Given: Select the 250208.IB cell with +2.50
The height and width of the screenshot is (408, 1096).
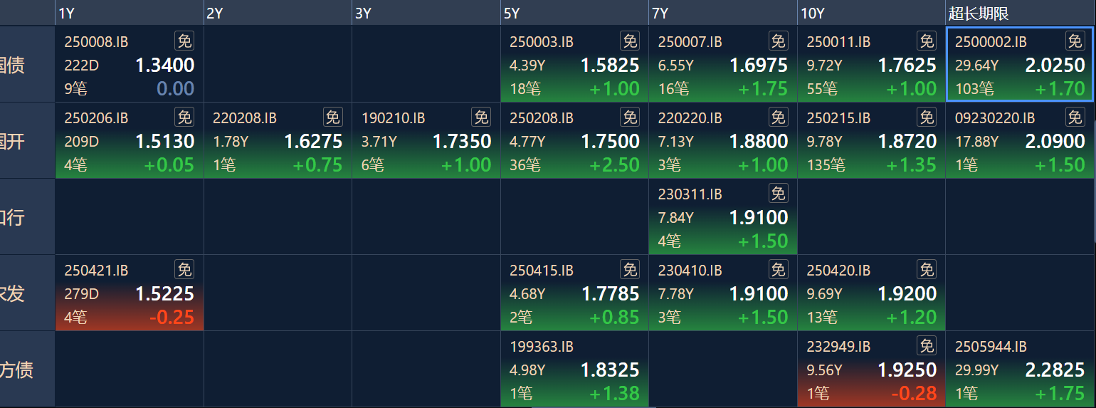Looking at the screenshot, I should (x=574, y=140).
